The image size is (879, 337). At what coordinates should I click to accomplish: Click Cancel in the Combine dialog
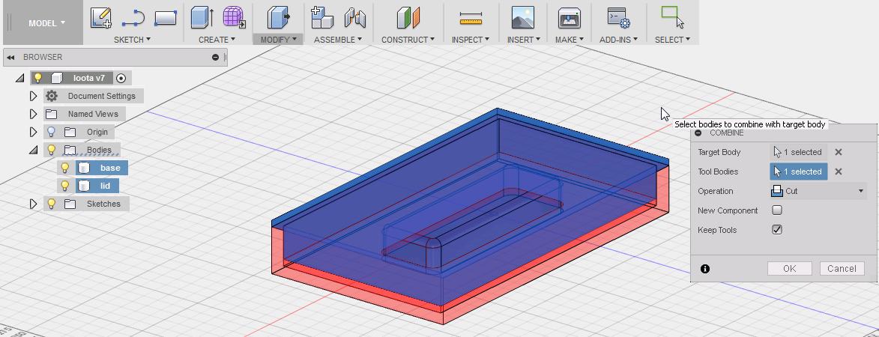842,269
